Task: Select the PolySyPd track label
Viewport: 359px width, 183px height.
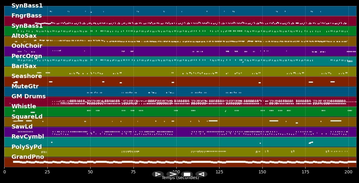Action: click(27, 147)
